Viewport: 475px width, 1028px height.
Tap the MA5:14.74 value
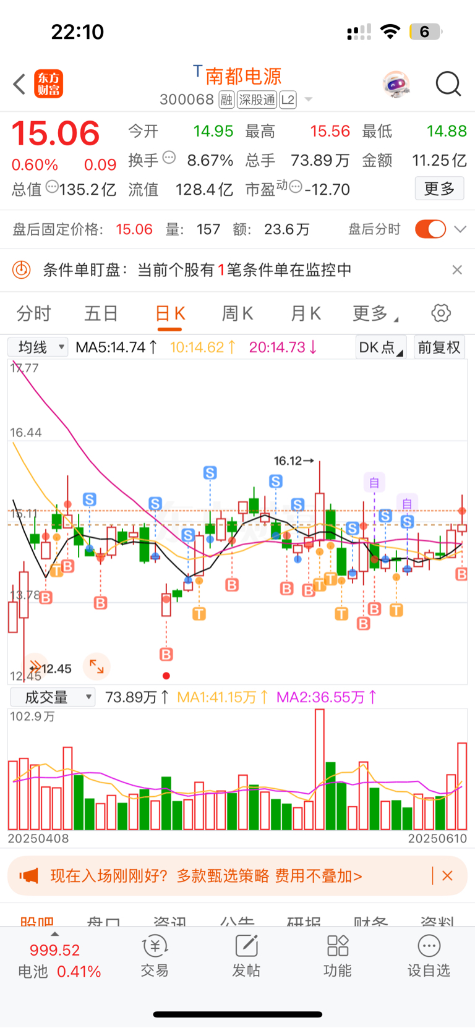pyautogui.click(x=116, y=347)
